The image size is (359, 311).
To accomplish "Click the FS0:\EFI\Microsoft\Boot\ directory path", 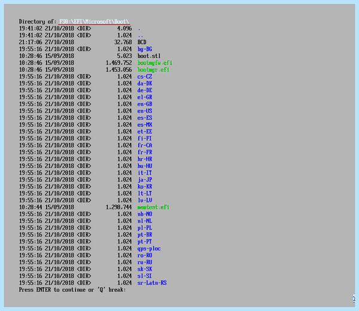I will coord(94,22).
